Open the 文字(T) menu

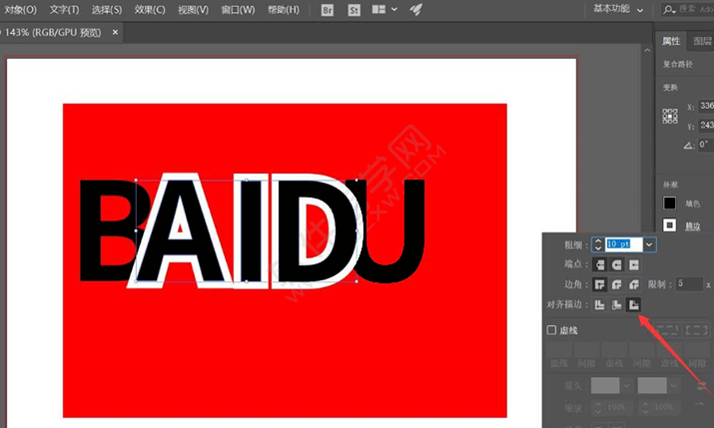64,10
